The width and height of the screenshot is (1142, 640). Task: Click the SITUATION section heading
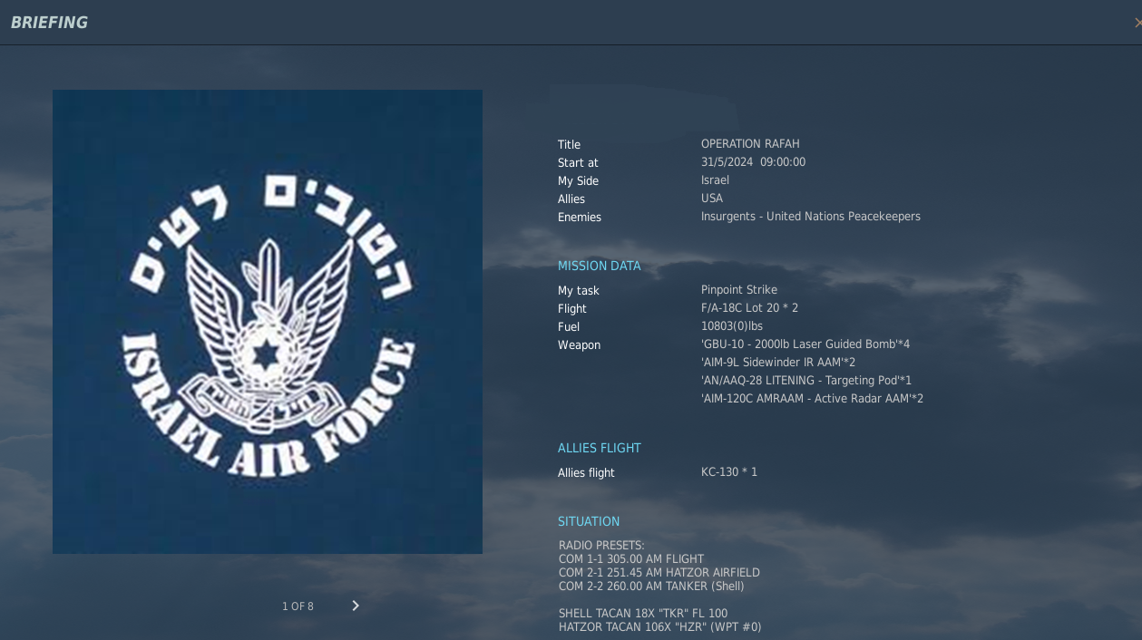pos(589,521)
